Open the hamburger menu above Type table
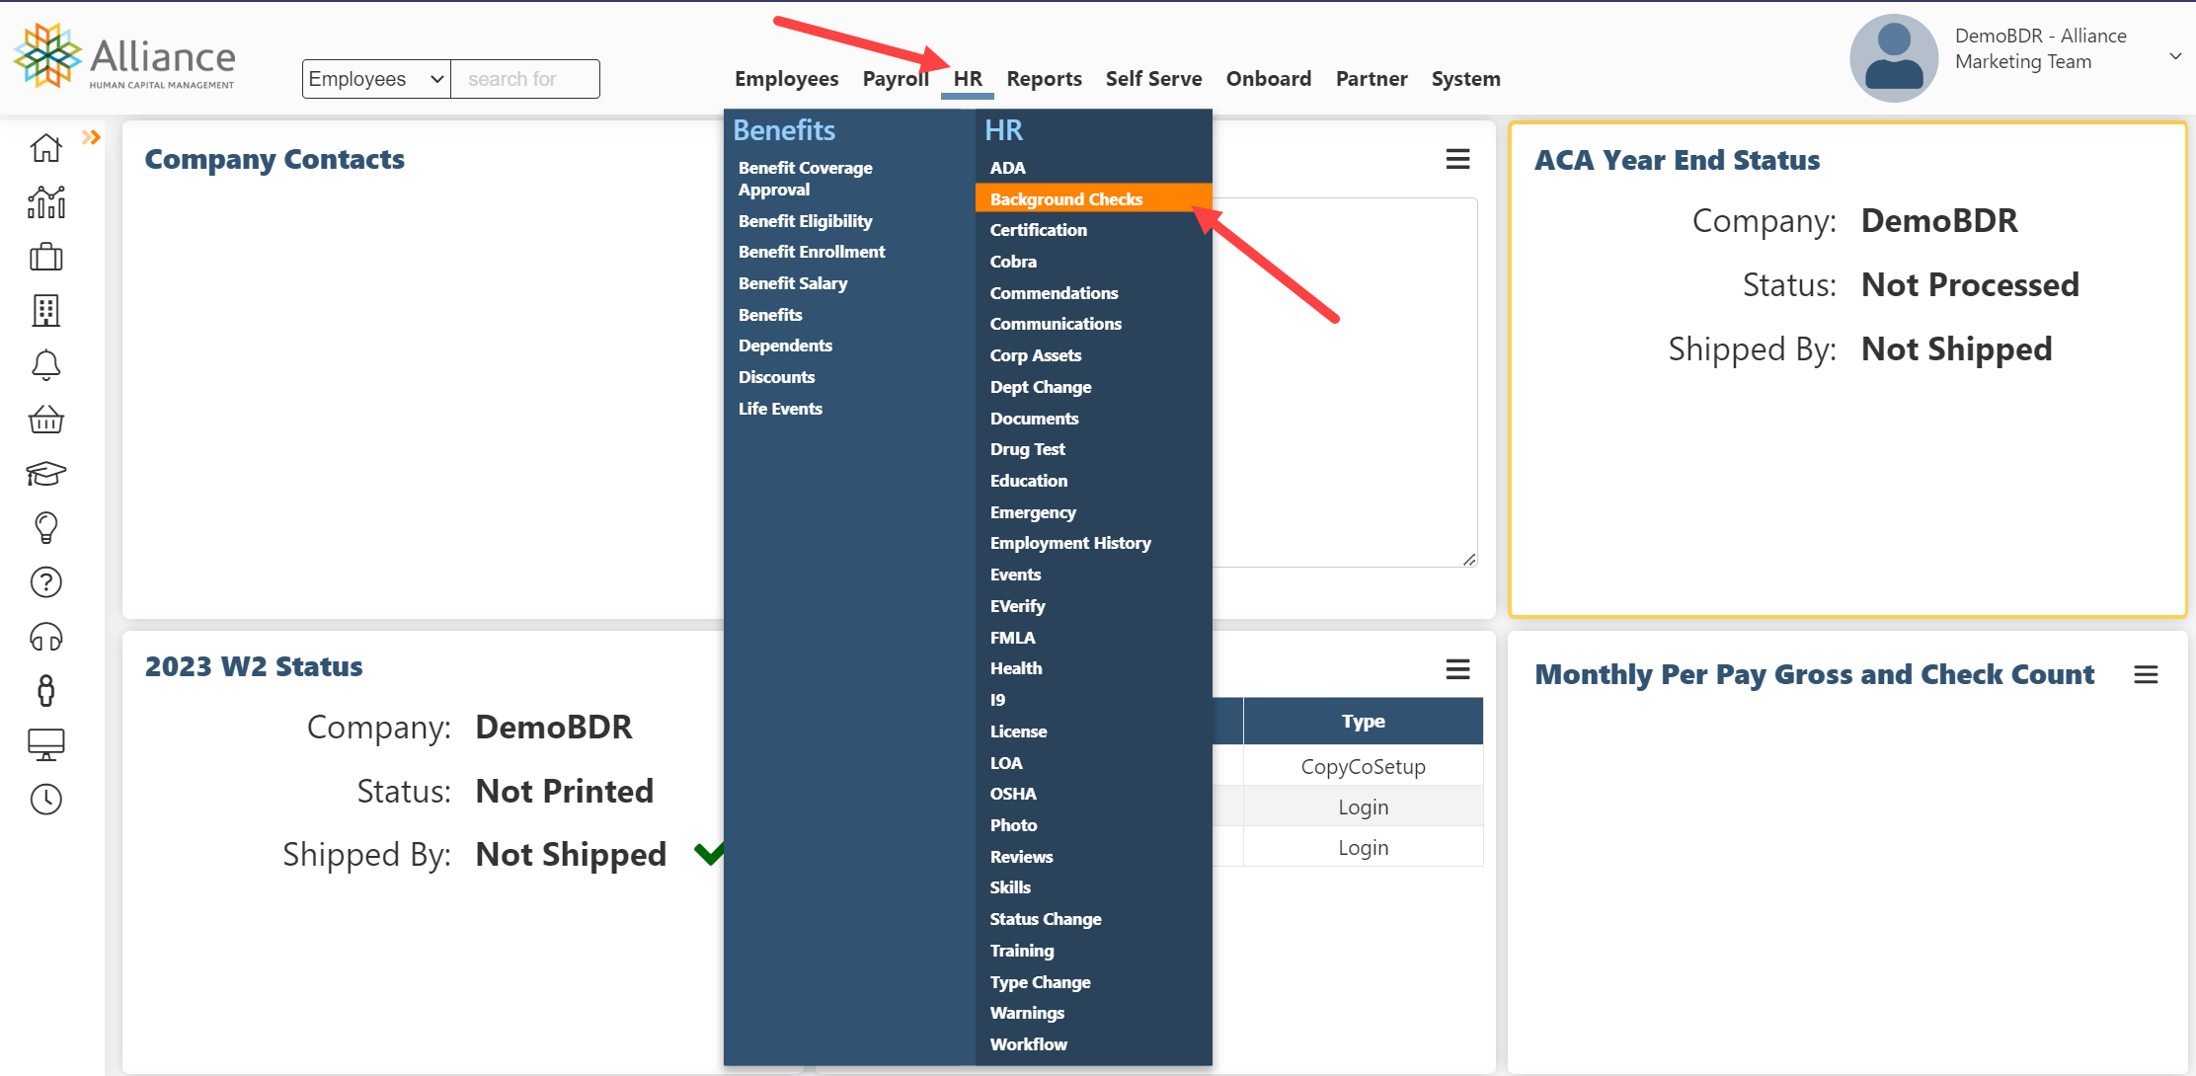This screenshot has height=1076, width=2196. [x=1457, y=669]
